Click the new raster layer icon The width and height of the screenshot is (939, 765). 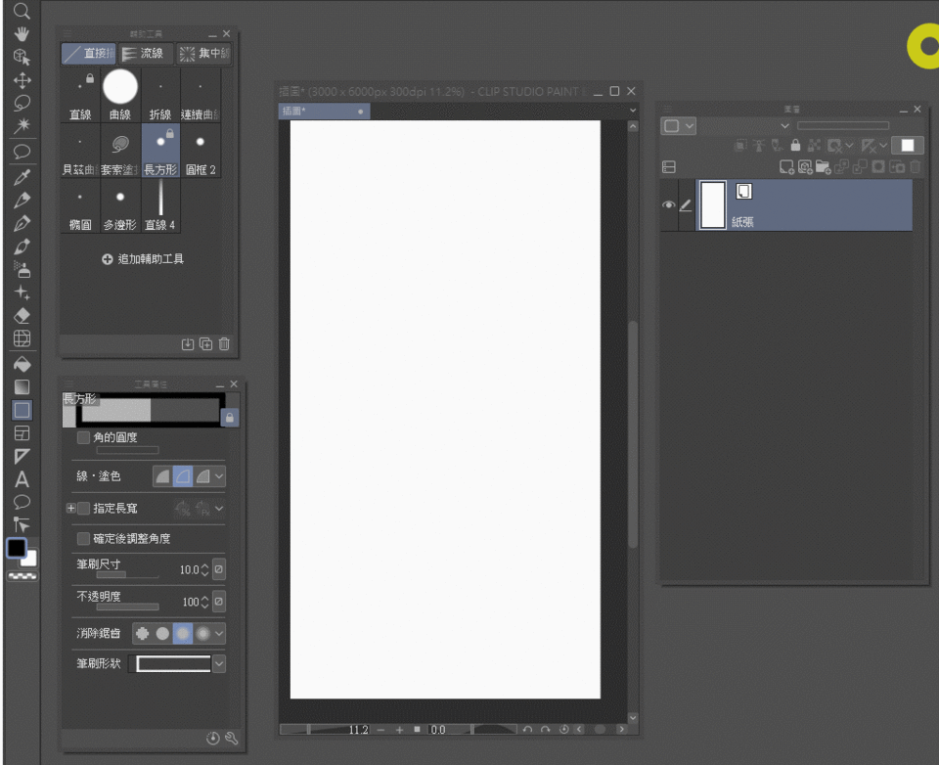(785, 167)
